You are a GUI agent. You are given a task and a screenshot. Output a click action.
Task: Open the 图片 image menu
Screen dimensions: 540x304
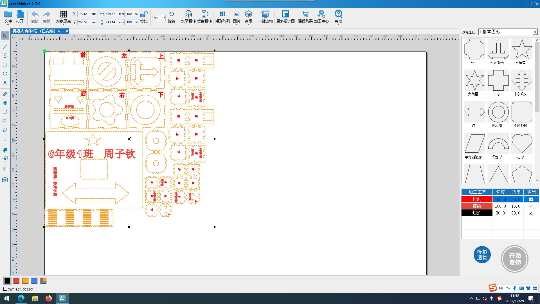237,17
